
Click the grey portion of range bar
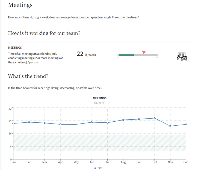146,55
